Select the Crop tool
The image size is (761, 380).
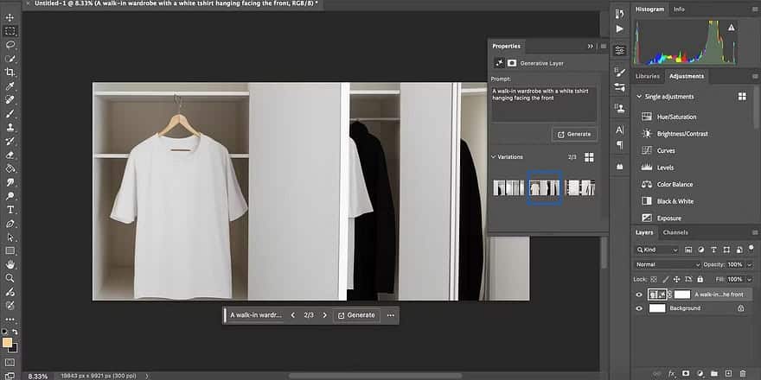tap(10, 73)
